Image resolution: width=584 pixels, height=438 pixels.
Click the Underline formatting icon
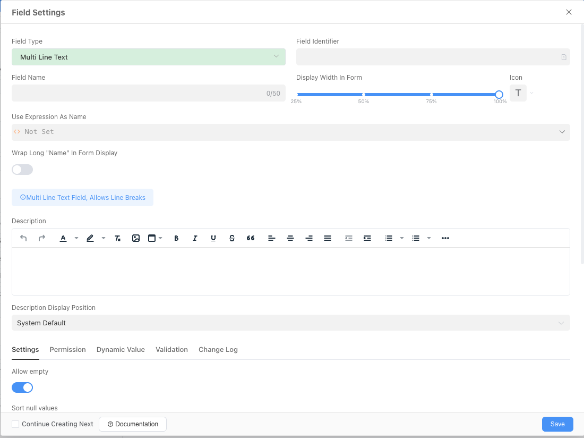(x=213, y=238)
